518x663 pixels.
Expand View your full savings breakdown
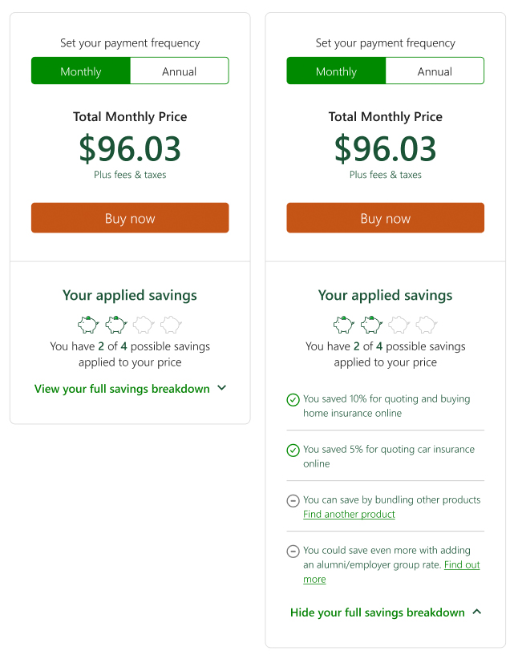point(130,389)
